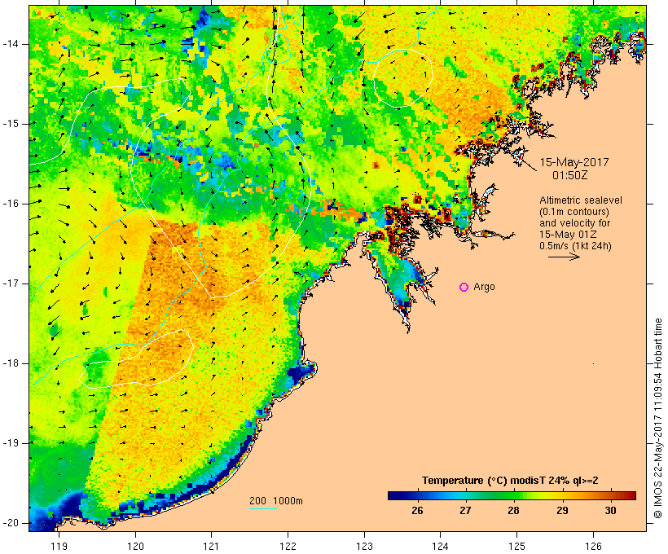Click the dark red end of the colorbar
This screenshot has width=668, height=554.
(631, 495)
